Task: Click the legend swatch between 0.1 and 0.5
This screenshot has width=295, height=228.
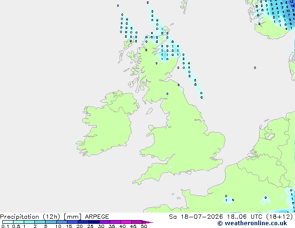Action: tap(8, 222)
